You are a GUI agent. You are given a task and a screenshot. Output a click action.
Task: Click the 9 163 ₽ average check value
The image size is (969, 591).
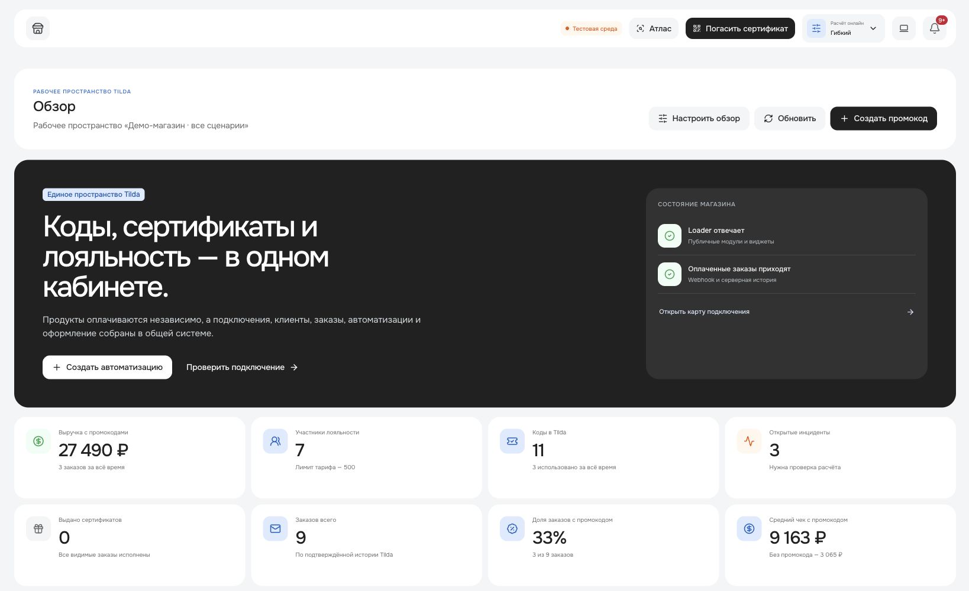click(797, 538)
